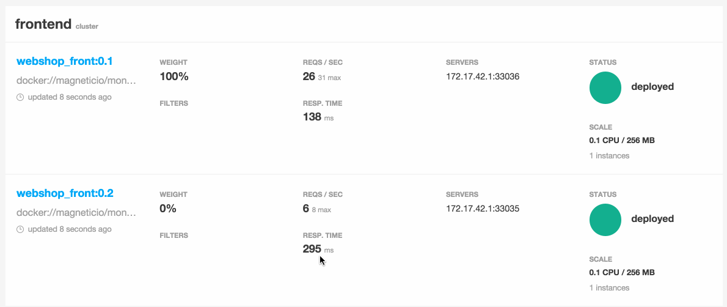Click the FILTERS label for webshop_front:0.1

point(174,103)
